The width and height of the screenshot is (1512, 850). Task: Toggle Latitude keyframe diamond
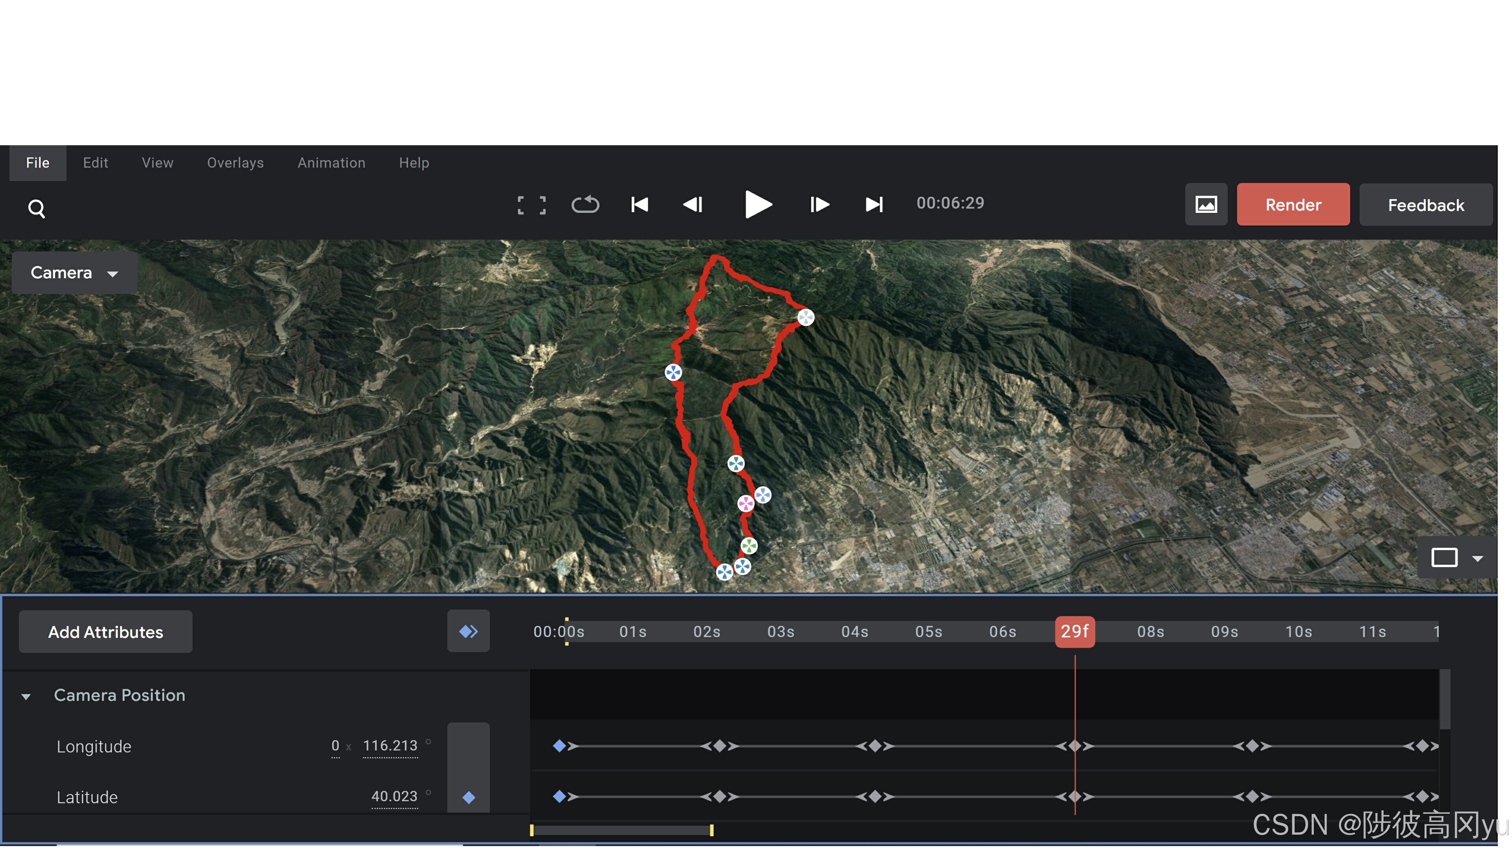coord(469,797)
